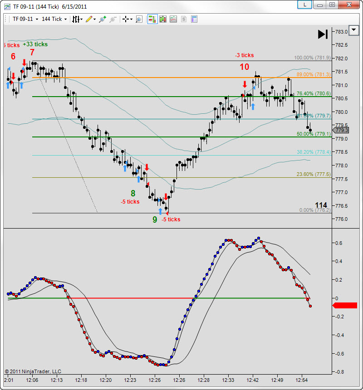Click the scroll-to-latest-bar arrow icon
The height and width of the screenshot is (390, 363).
click(x=323, y=34)
